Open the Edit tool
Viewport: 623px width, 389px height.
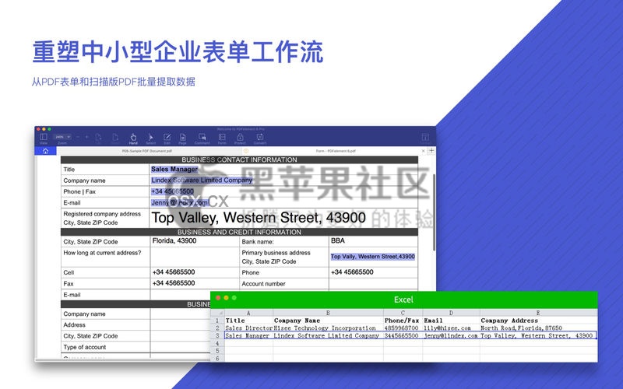pyautogui.click(x=167, y=138)
